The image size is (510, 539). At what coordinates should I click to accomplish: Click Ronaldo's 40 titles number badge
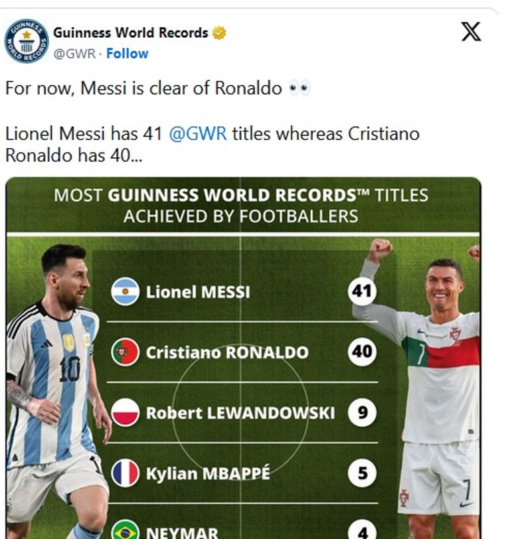click(x=362, y=352)
